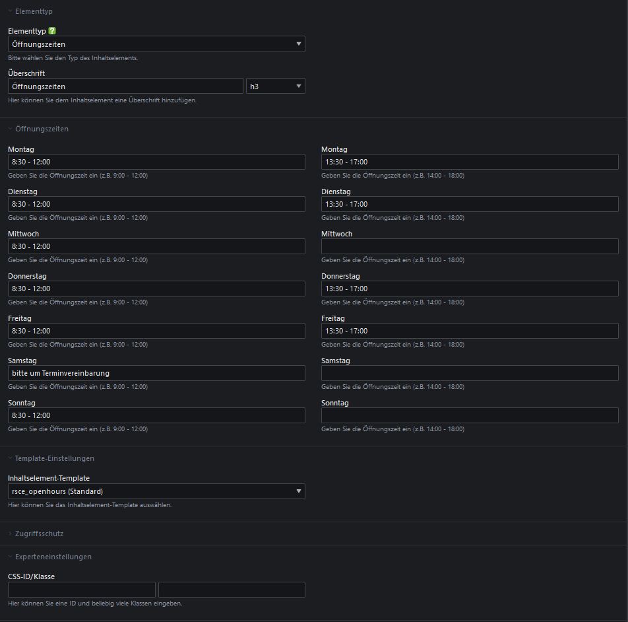Click the empty Mittwoch afternoon field
Image resolution: width=628 pixels, height=622 pixels.
[470, 246]
